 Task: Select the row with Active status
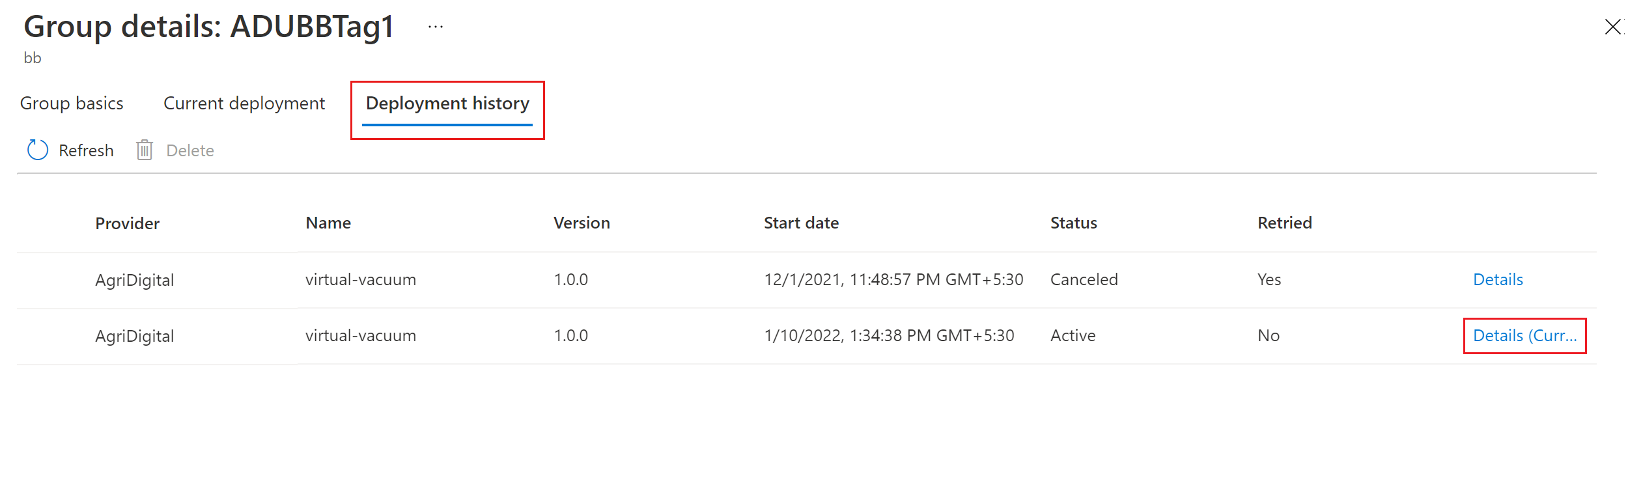coord(807,336)
